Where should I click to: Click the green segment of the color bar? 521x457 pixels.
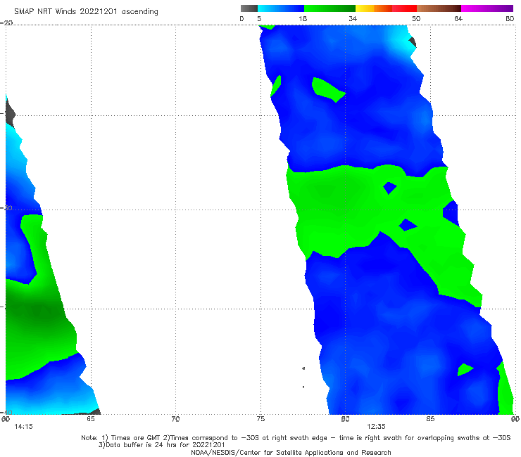tap(329, 8)
